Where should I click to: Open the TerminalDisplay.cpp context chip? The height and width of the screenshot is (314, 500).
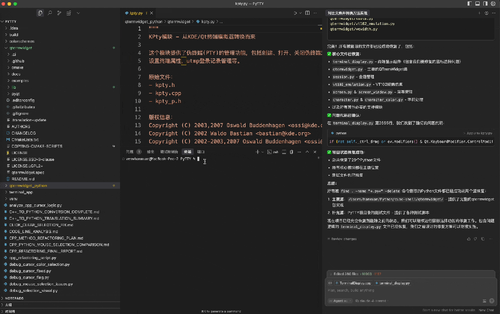pos(353,283)
